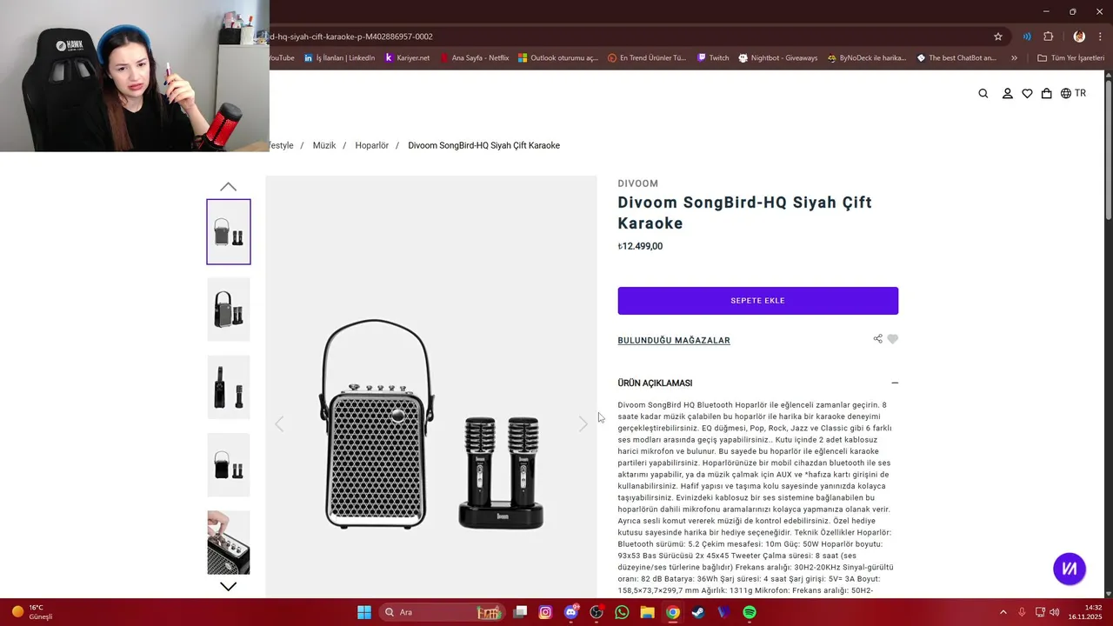Go to Müzik breadcrumb

tap(324, 145)
